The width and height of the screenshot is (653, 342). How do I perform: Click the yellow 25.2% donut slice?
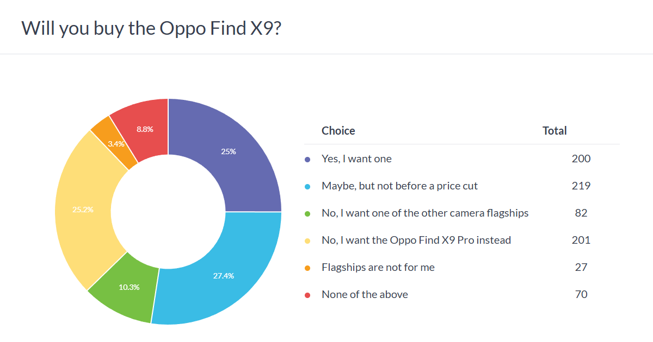[x=83, y=209]
